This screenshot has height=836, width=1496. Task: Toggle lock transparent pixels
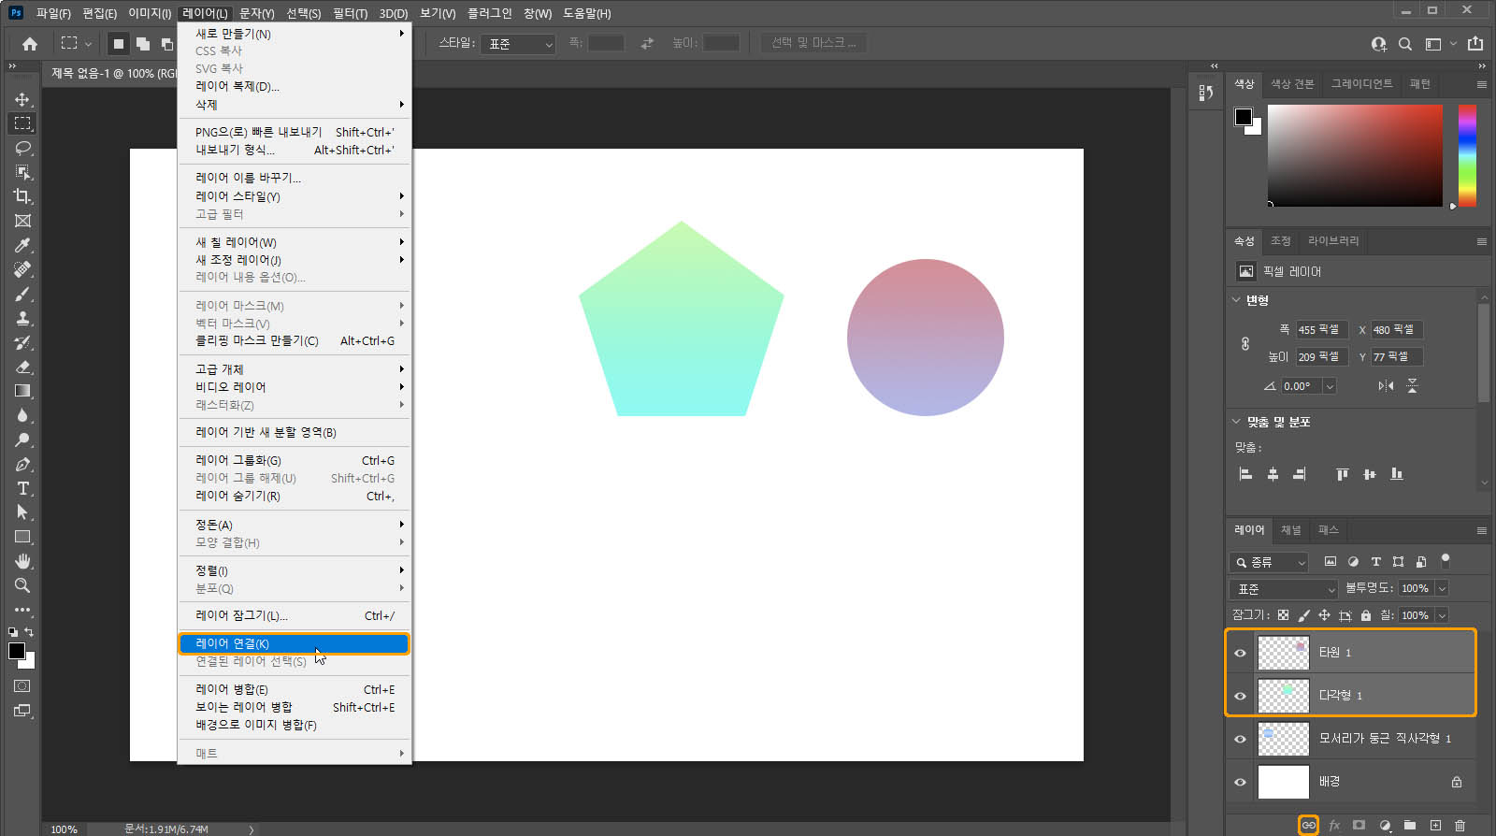click(1283, 615)
